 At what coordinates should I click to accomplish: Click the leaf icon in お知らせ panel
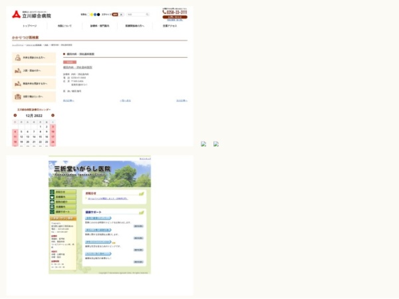point(142,194)
